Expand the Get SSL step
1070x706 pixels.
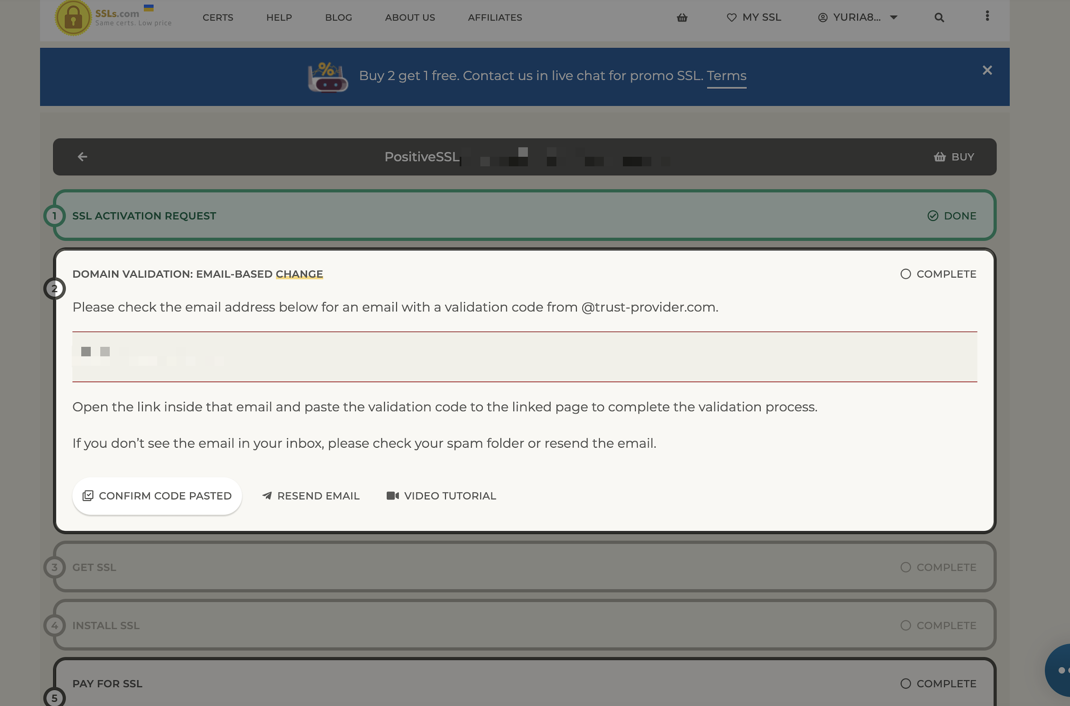click(x=525, y=567)
